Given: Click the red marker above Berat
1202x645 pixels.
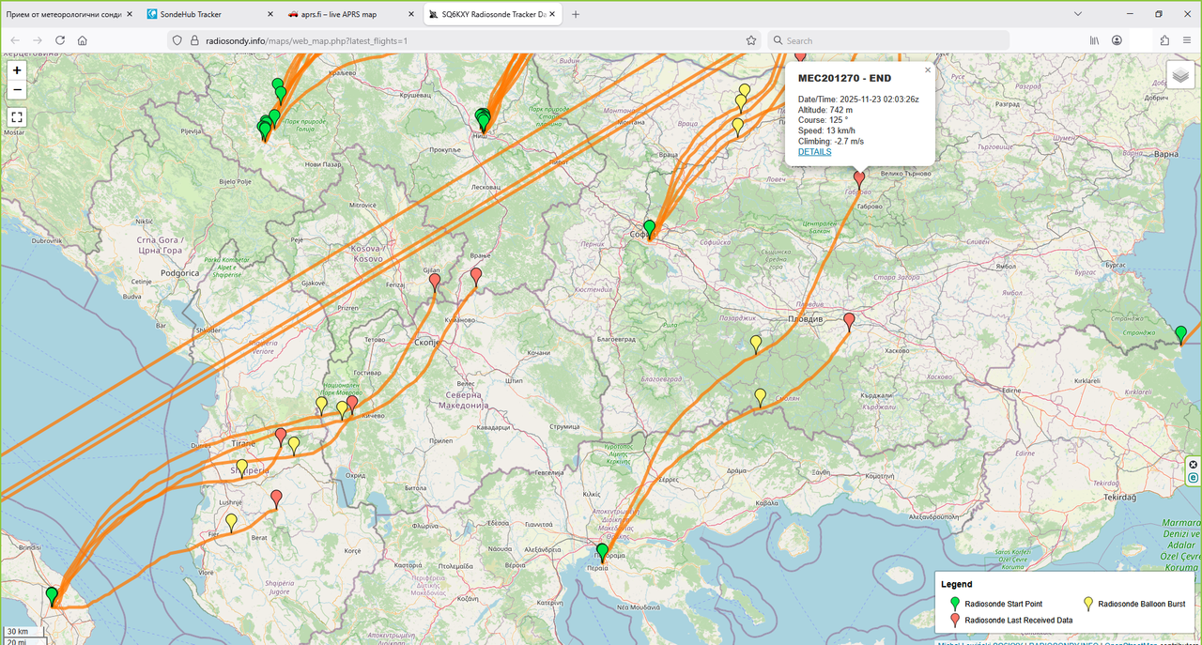Looking at the screenshot, I should pos(276,498).
